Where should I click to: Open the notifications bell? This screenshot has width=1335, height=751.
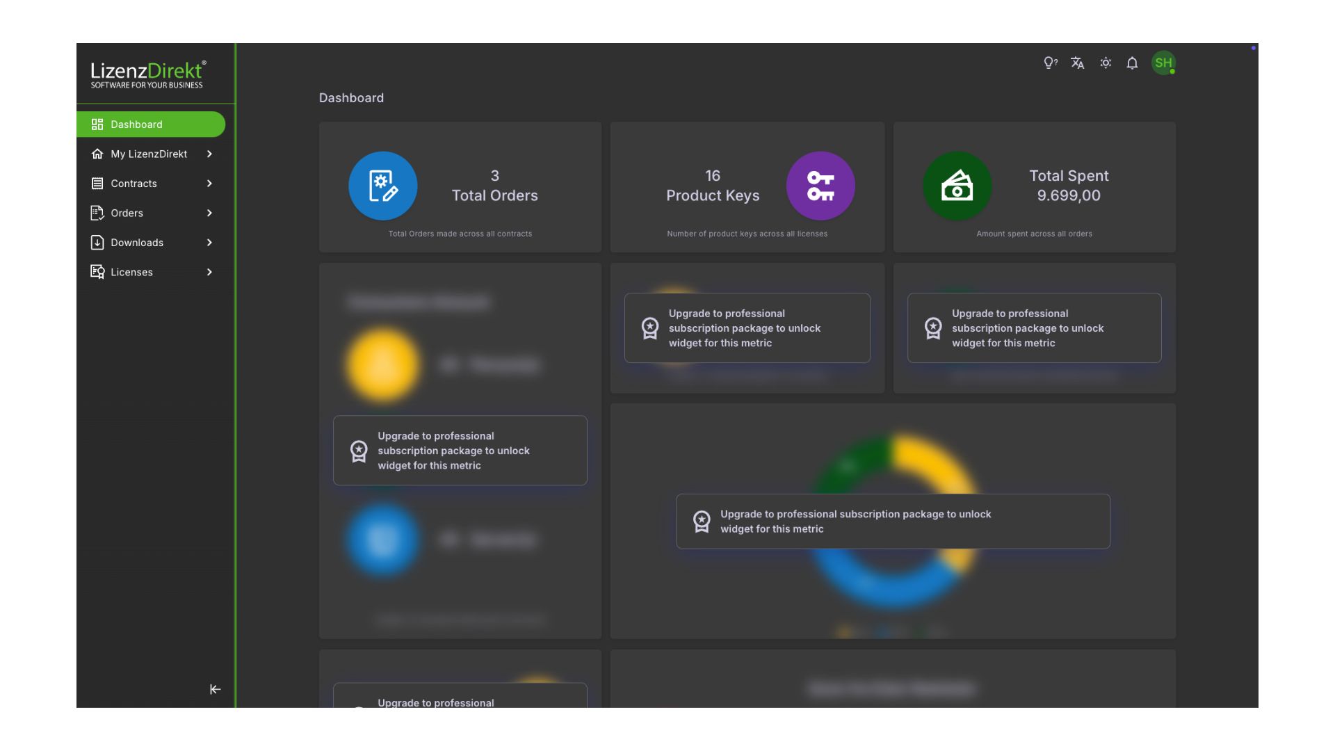(1132, 63)
